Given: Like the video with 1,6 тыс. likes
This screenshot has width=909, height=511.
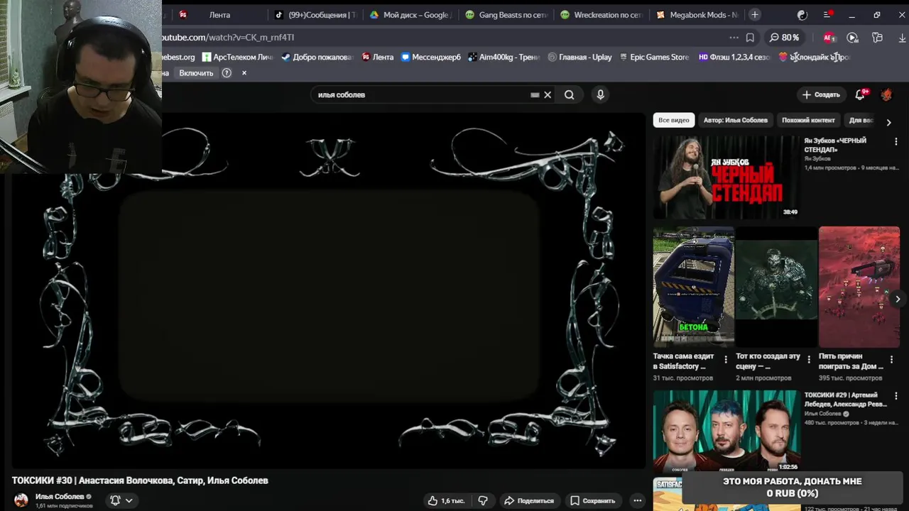Looking at the screenshot, I should point(446,500).
